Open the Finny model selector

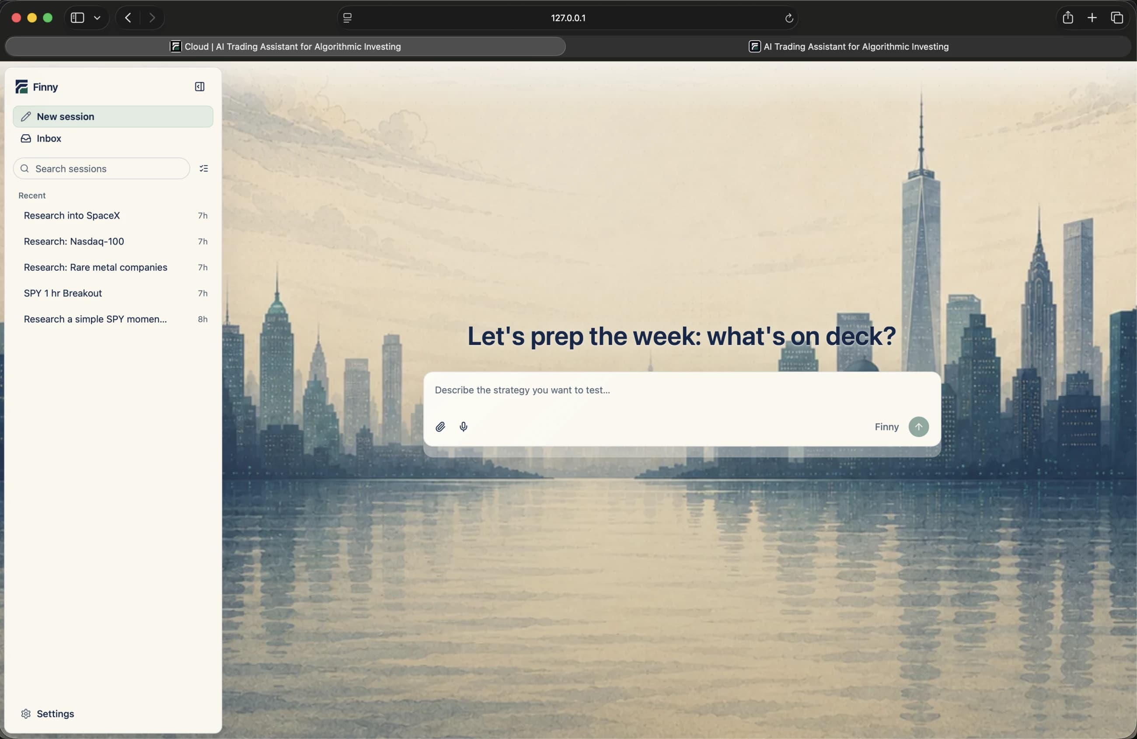pyautogui.click(x=887, y=427)
